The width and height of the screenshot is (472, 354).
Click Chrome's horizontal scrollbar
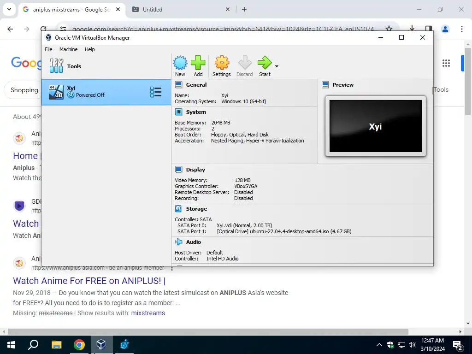[x=208, y=331]
